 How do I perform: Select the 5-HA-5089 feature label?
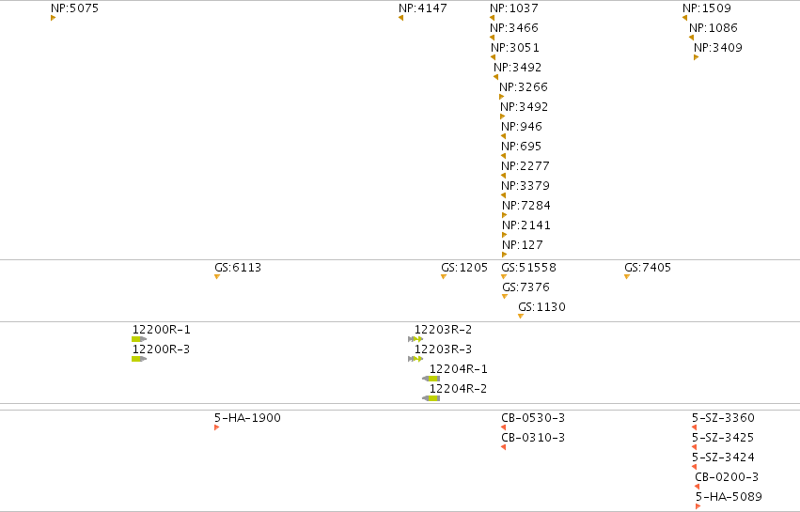pos(729,497)
